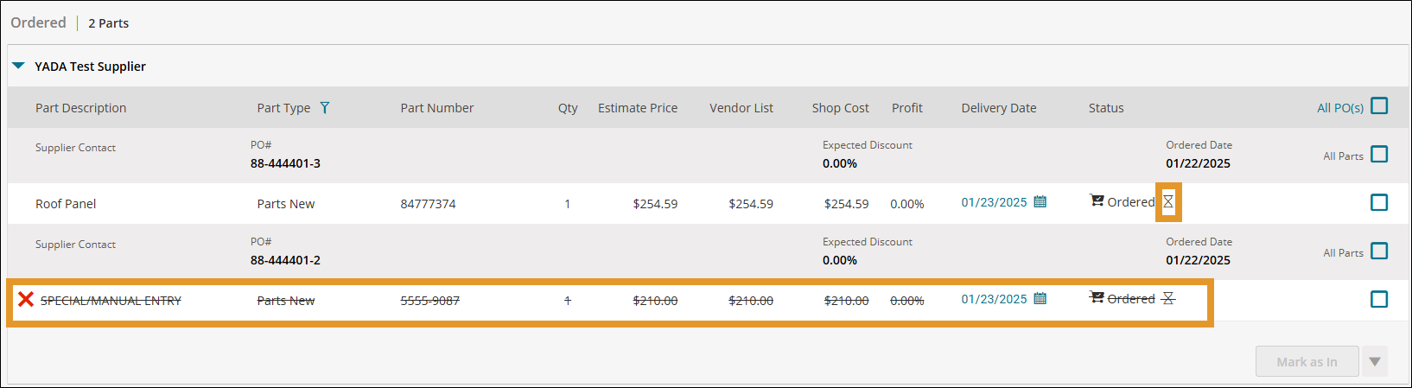This screenshot has height=388, width=1412.
Task: Select the Special/Manual Entry row checkbox
Action: pyautogui.click(x=1379, y=300)
